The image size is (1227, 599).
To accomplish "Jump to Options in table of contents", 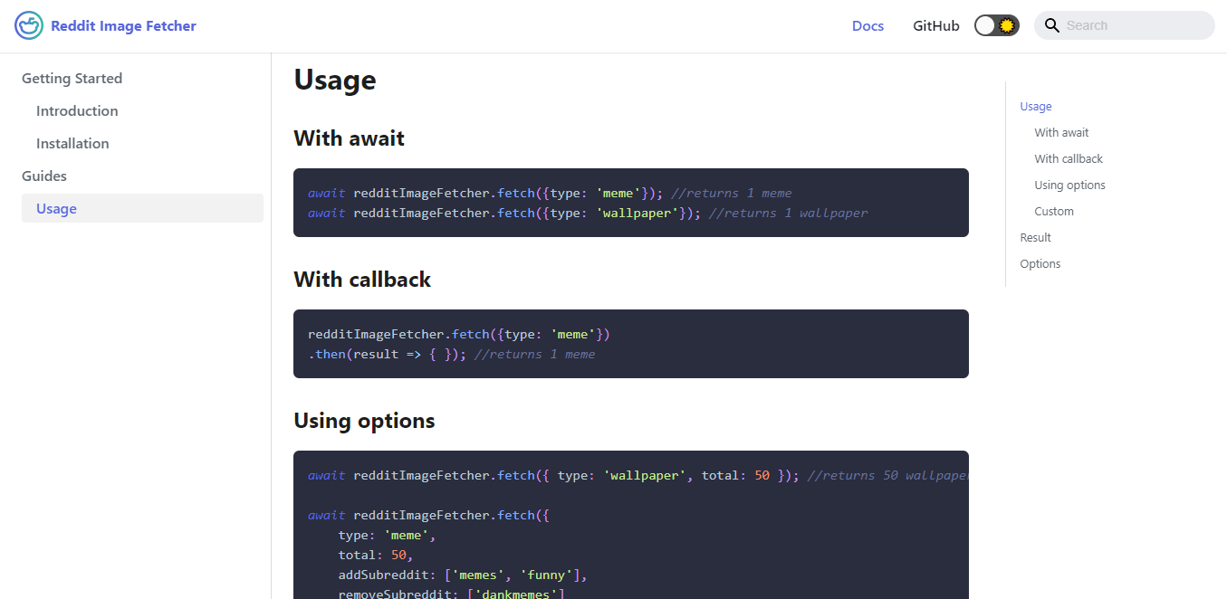I will click(x=1040, y=264).
